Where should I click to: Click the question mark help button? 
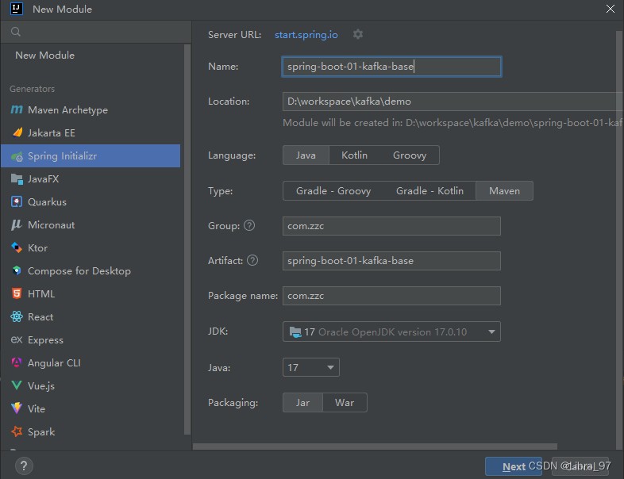click(x=24, y=466)
